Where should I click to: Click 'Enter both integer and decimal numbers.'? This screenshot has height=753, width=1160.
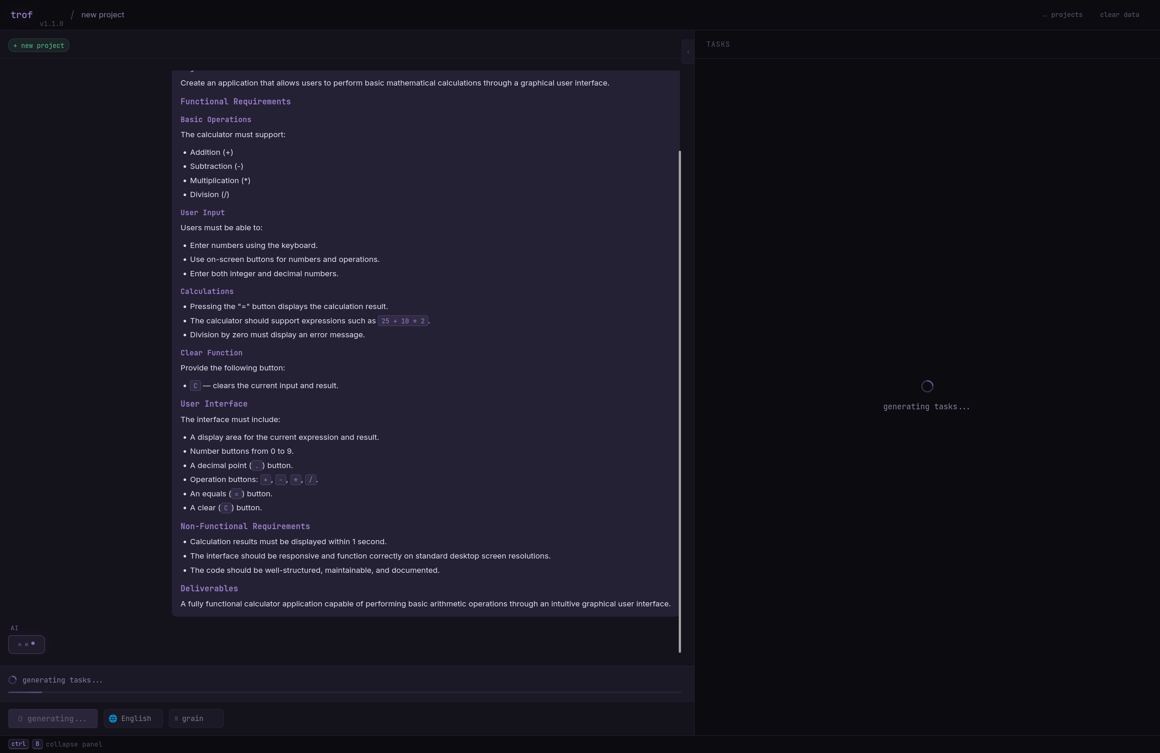264,274
